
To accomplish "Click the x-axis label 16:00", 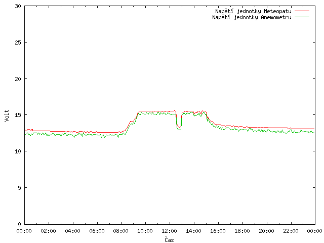I will click(218, 231).
